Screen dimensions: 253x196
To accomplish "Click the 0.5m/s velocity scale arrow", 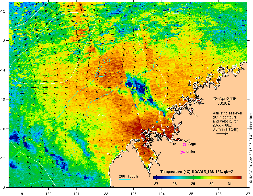I will coord(222,133).
